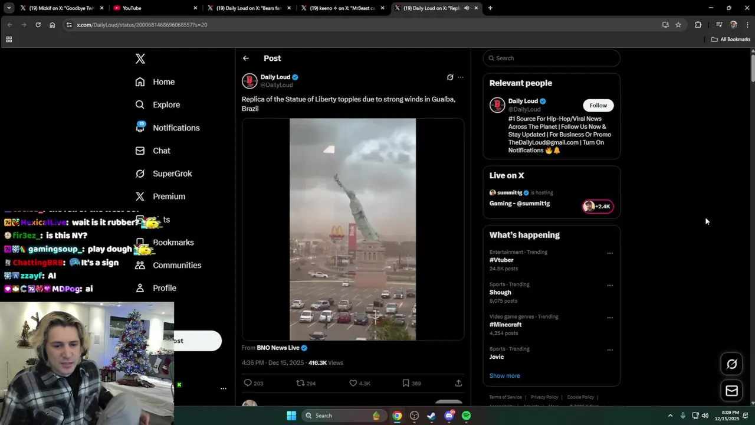Open more options for #Minecraft trend
The image size is (755, 425).
pyautogui.click(x=610, y=318)
